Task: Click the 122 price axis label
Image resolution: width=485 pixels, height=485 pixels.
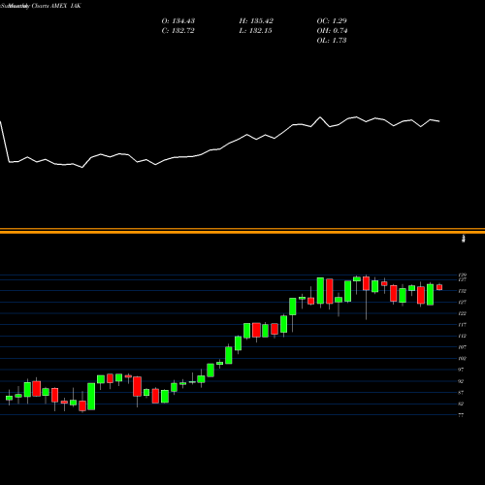Action: [x=463, y=313]
